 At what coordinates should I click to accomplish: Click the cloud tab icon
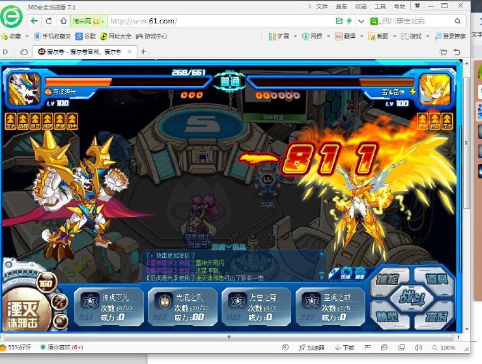[x=23, y=51]
